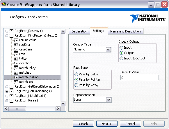The image size is (169, 129).
Task: Select RegExpr_MatchText () in the tree
Action: pyautogui.click(x=31, y=96)
